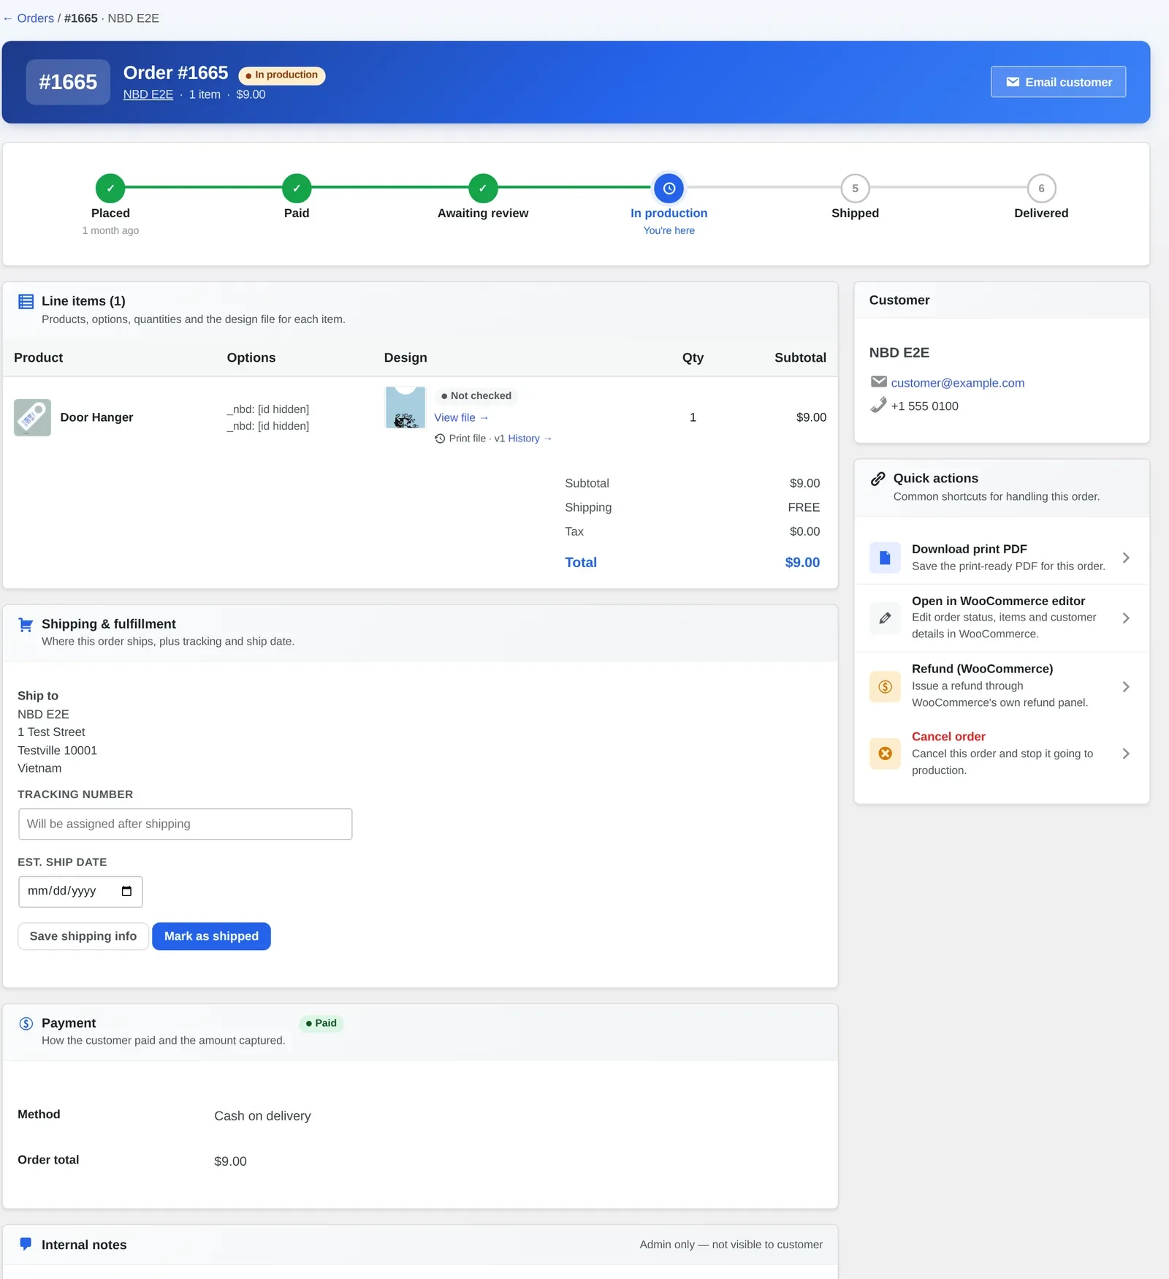Click the print file history clock icon

(440, 439)
